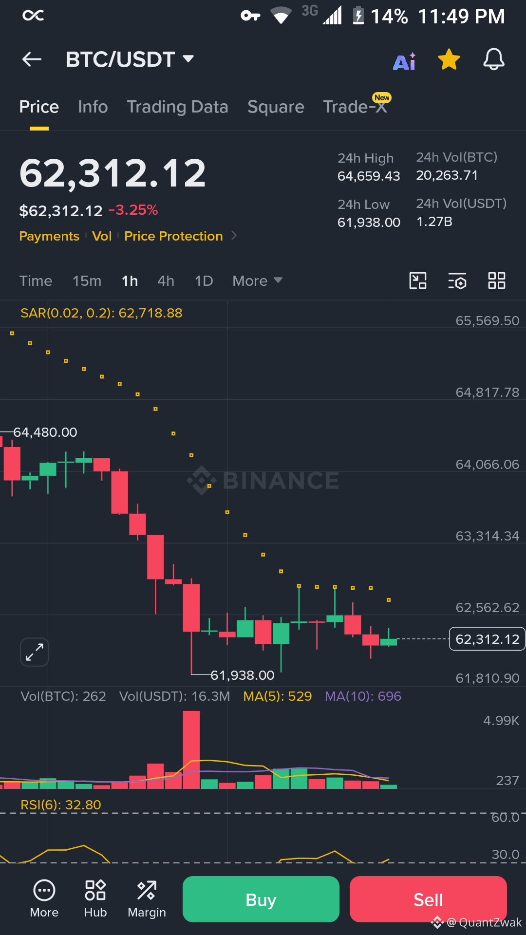Tap the Vol(BTC): 262 label
The height and width of the screenshot is (935, 526).
coord(63,696)
